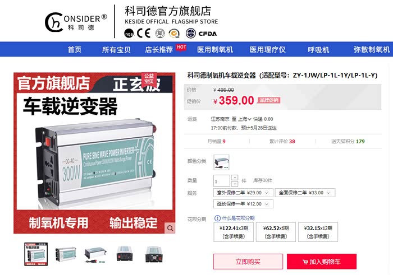Select the inverter color classification swatch
Screen dimensions: 393x275
point(221,162)
